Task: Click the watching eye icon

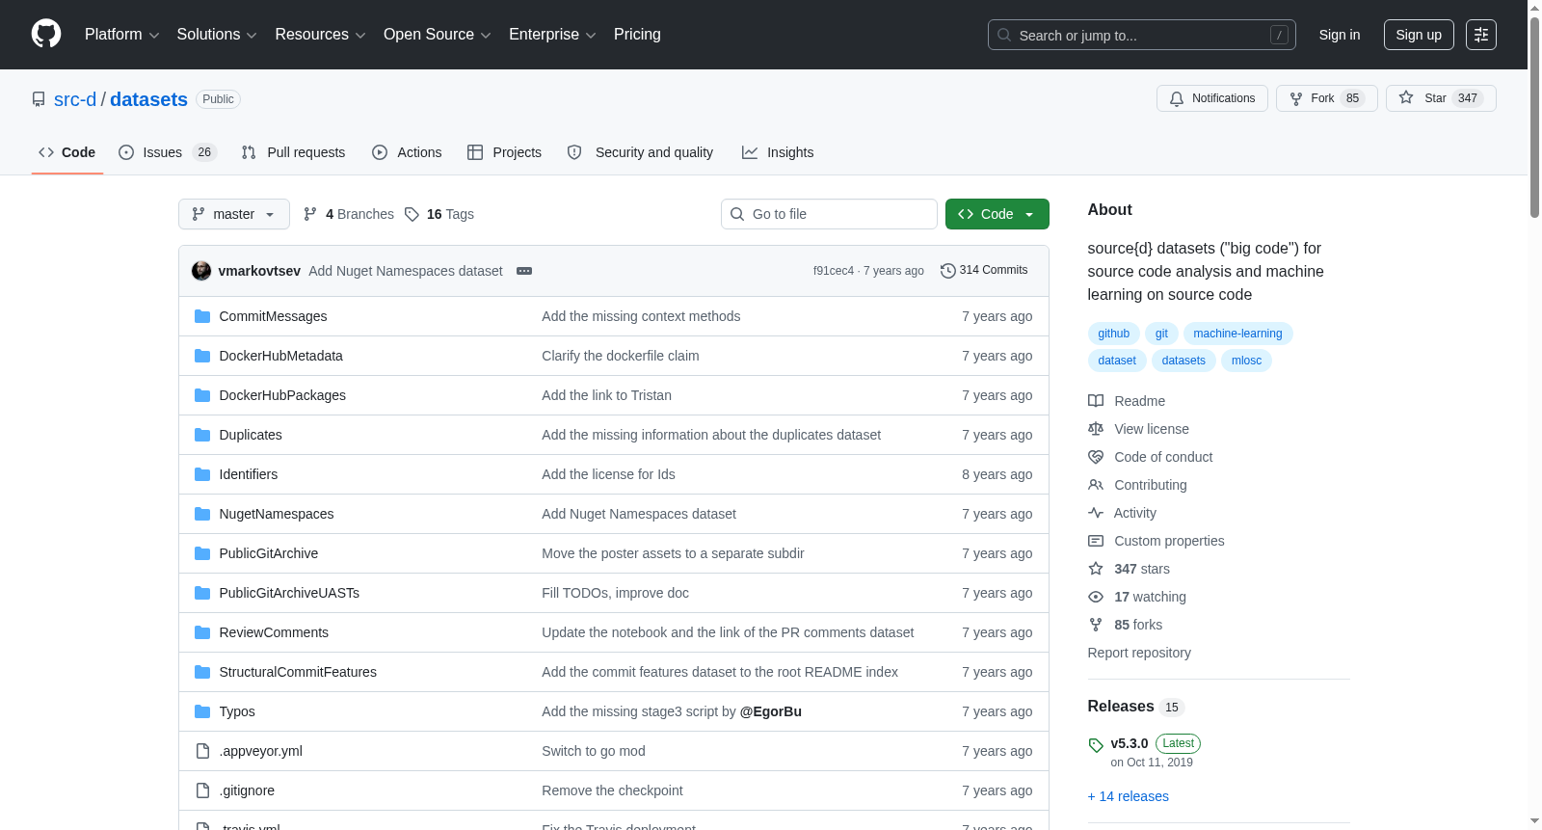Action: [x=1096, y=597]
